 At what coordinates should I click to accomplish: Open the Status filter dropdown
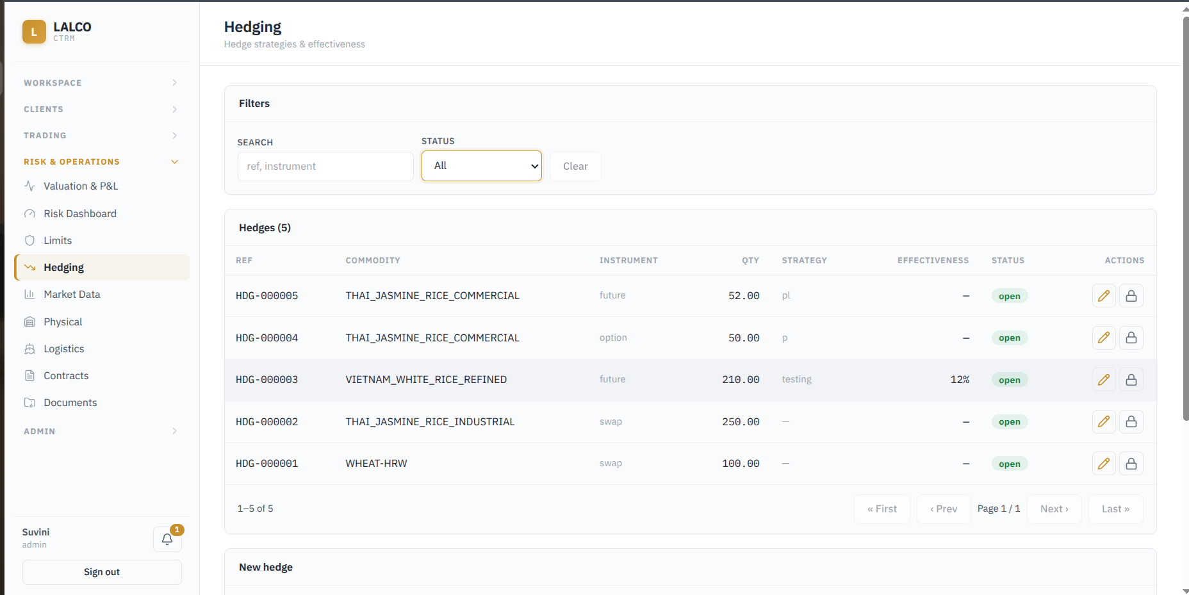(x=482, y=166)
